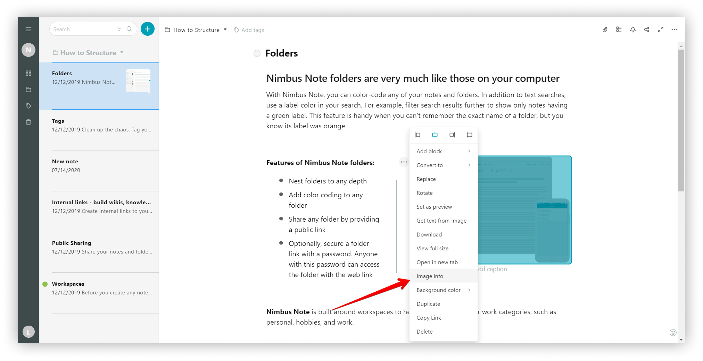Click the L user avatar at bottom
This screenshot has height=361, width=703.
(x=28, y=332)
